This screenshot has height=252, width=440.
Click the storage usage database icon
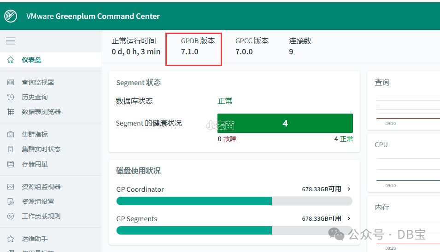coord(11,164)
